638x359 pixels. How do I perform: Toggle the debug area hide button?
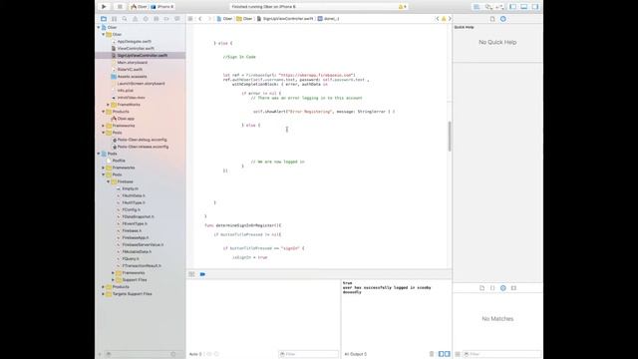[191, 274]
